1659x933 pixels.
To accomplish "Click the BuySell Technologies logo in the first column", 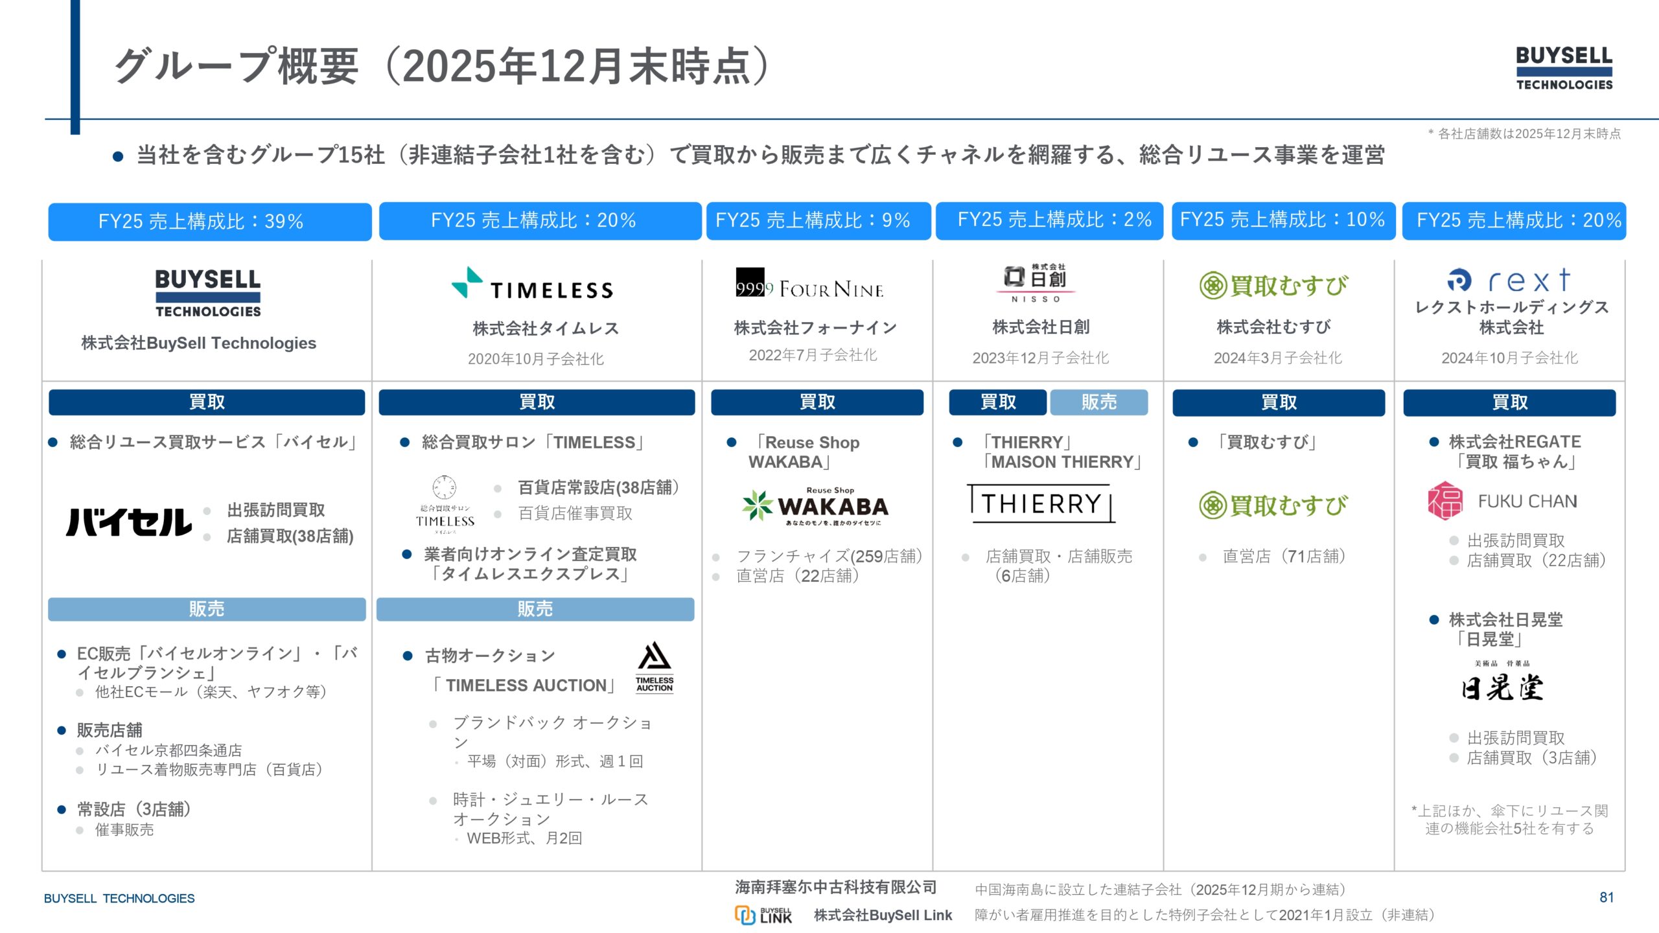I will (x=207, y=294).
